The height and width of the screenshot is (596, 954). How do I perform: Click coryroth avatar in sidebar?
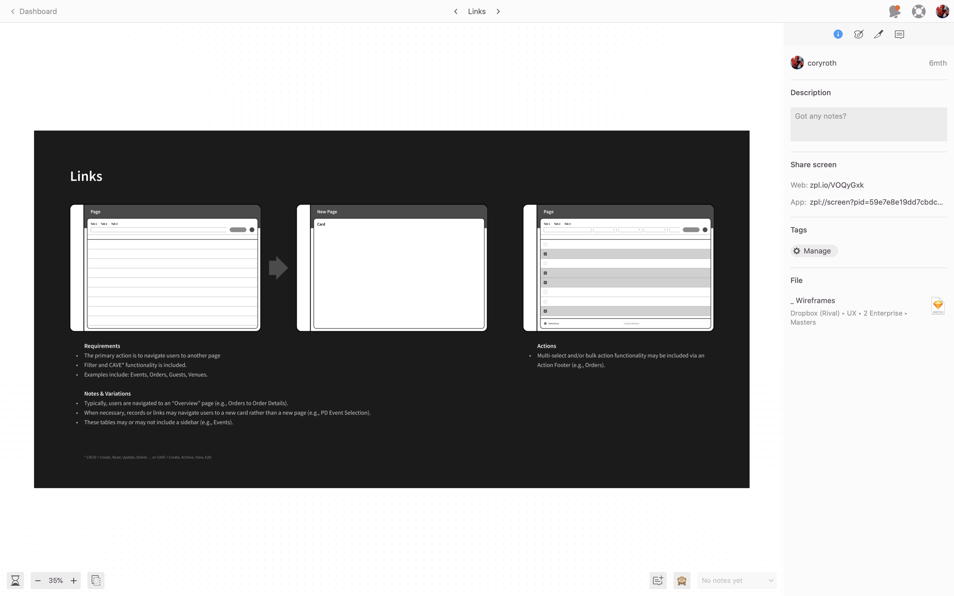[x=797, y=63]
